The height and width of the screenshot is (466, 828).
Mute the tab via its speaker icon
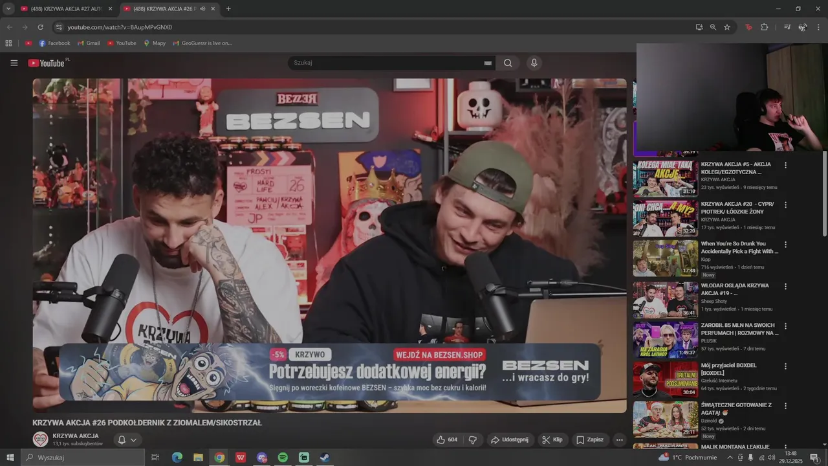[202, 8]
